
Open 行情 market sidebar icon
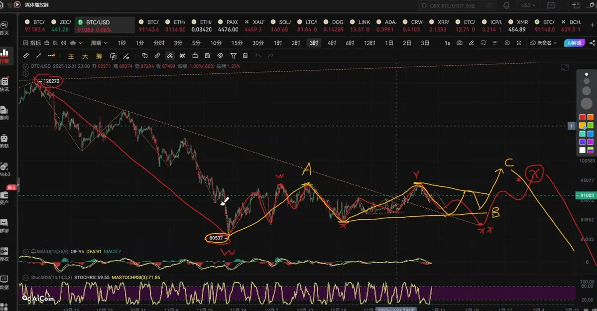click(x=4, y=56)
